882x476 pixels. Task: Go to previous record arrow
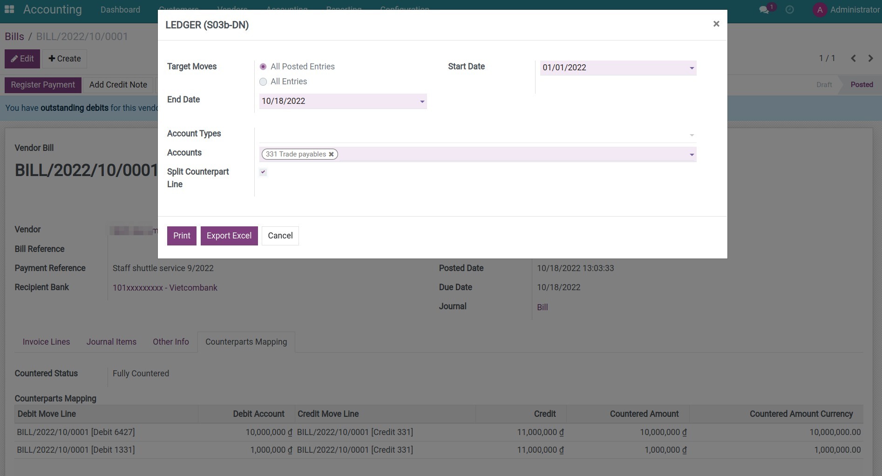coord(853,58)
